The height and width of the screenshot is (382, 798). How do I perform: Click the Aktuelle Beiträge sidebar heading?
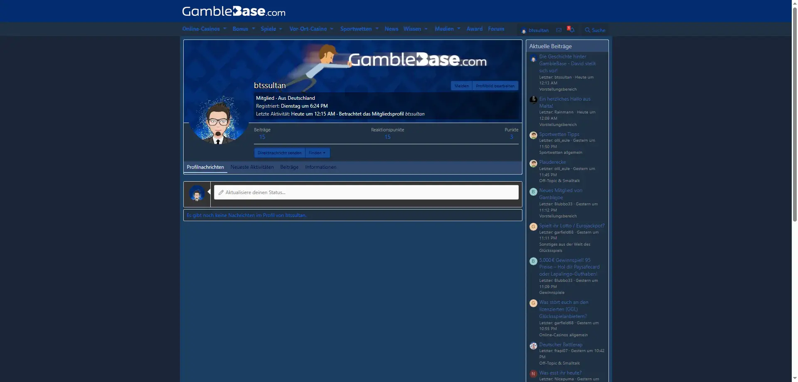(x=550, y=46)
